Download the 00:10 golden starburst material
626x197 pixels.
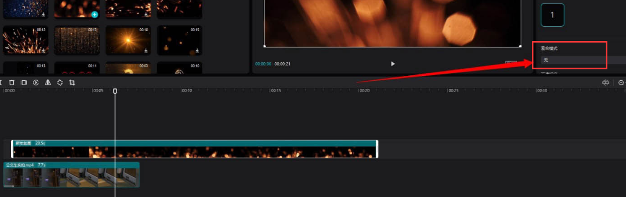(146, 51)
